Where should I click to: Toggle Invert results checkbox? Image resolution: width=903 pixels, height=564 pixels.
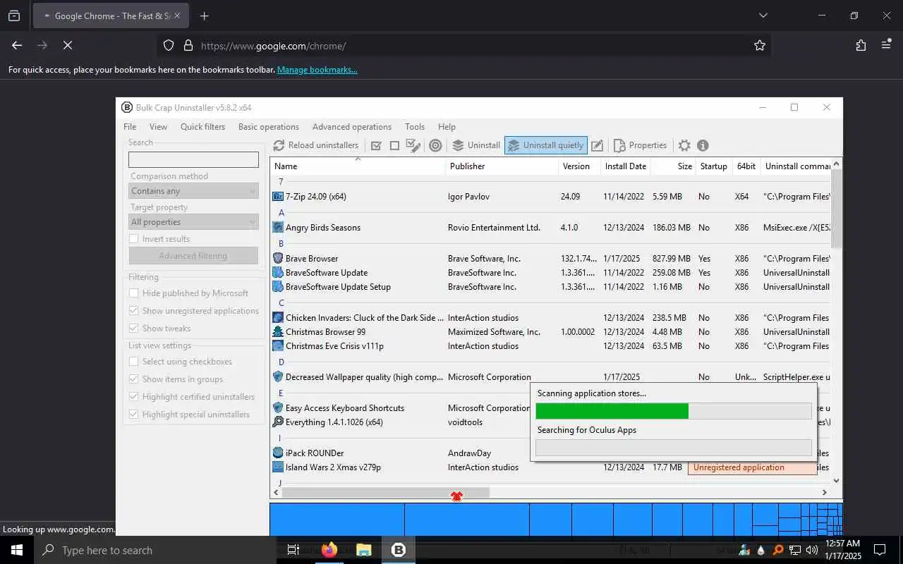133,239
